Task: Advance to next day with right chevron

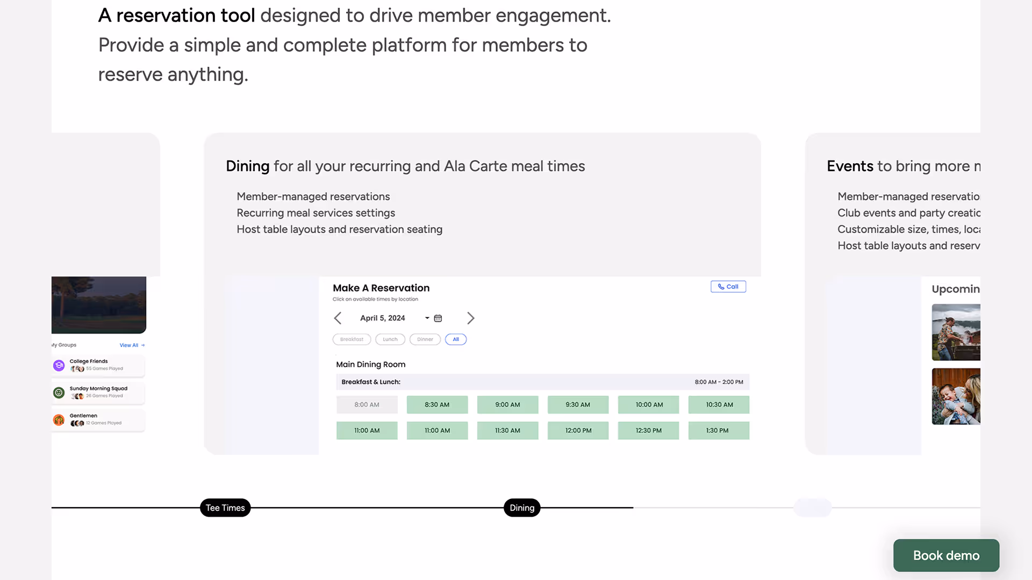Action: point(471,318)
